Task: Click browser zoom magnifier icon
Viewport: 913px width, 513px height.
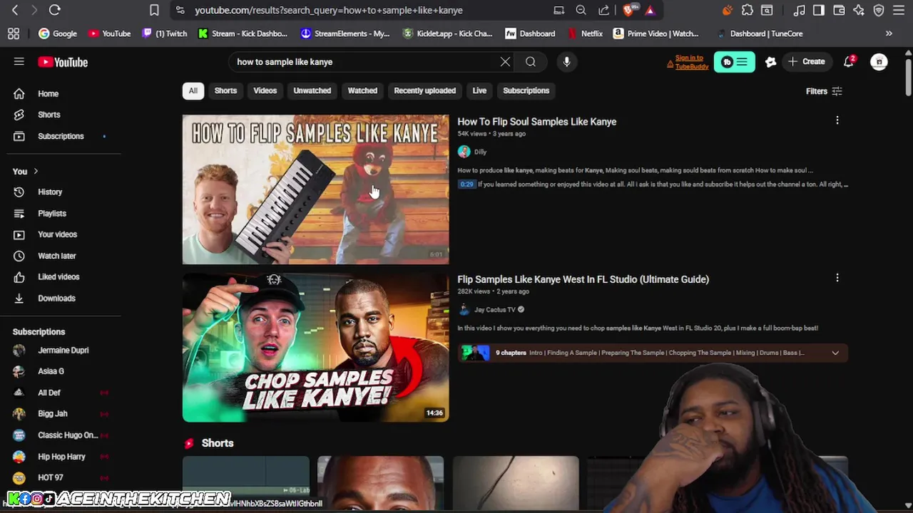Action: pos(581,10)
